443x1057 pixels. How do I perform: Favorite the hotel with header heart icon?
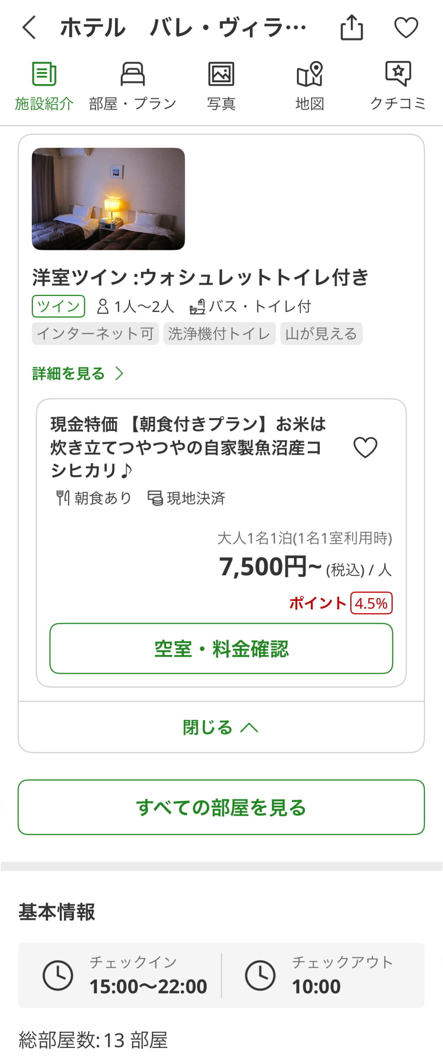point(406,28)
